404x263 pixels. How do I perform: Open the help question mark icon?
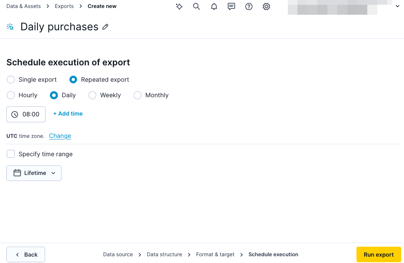(x=249, y=6)
